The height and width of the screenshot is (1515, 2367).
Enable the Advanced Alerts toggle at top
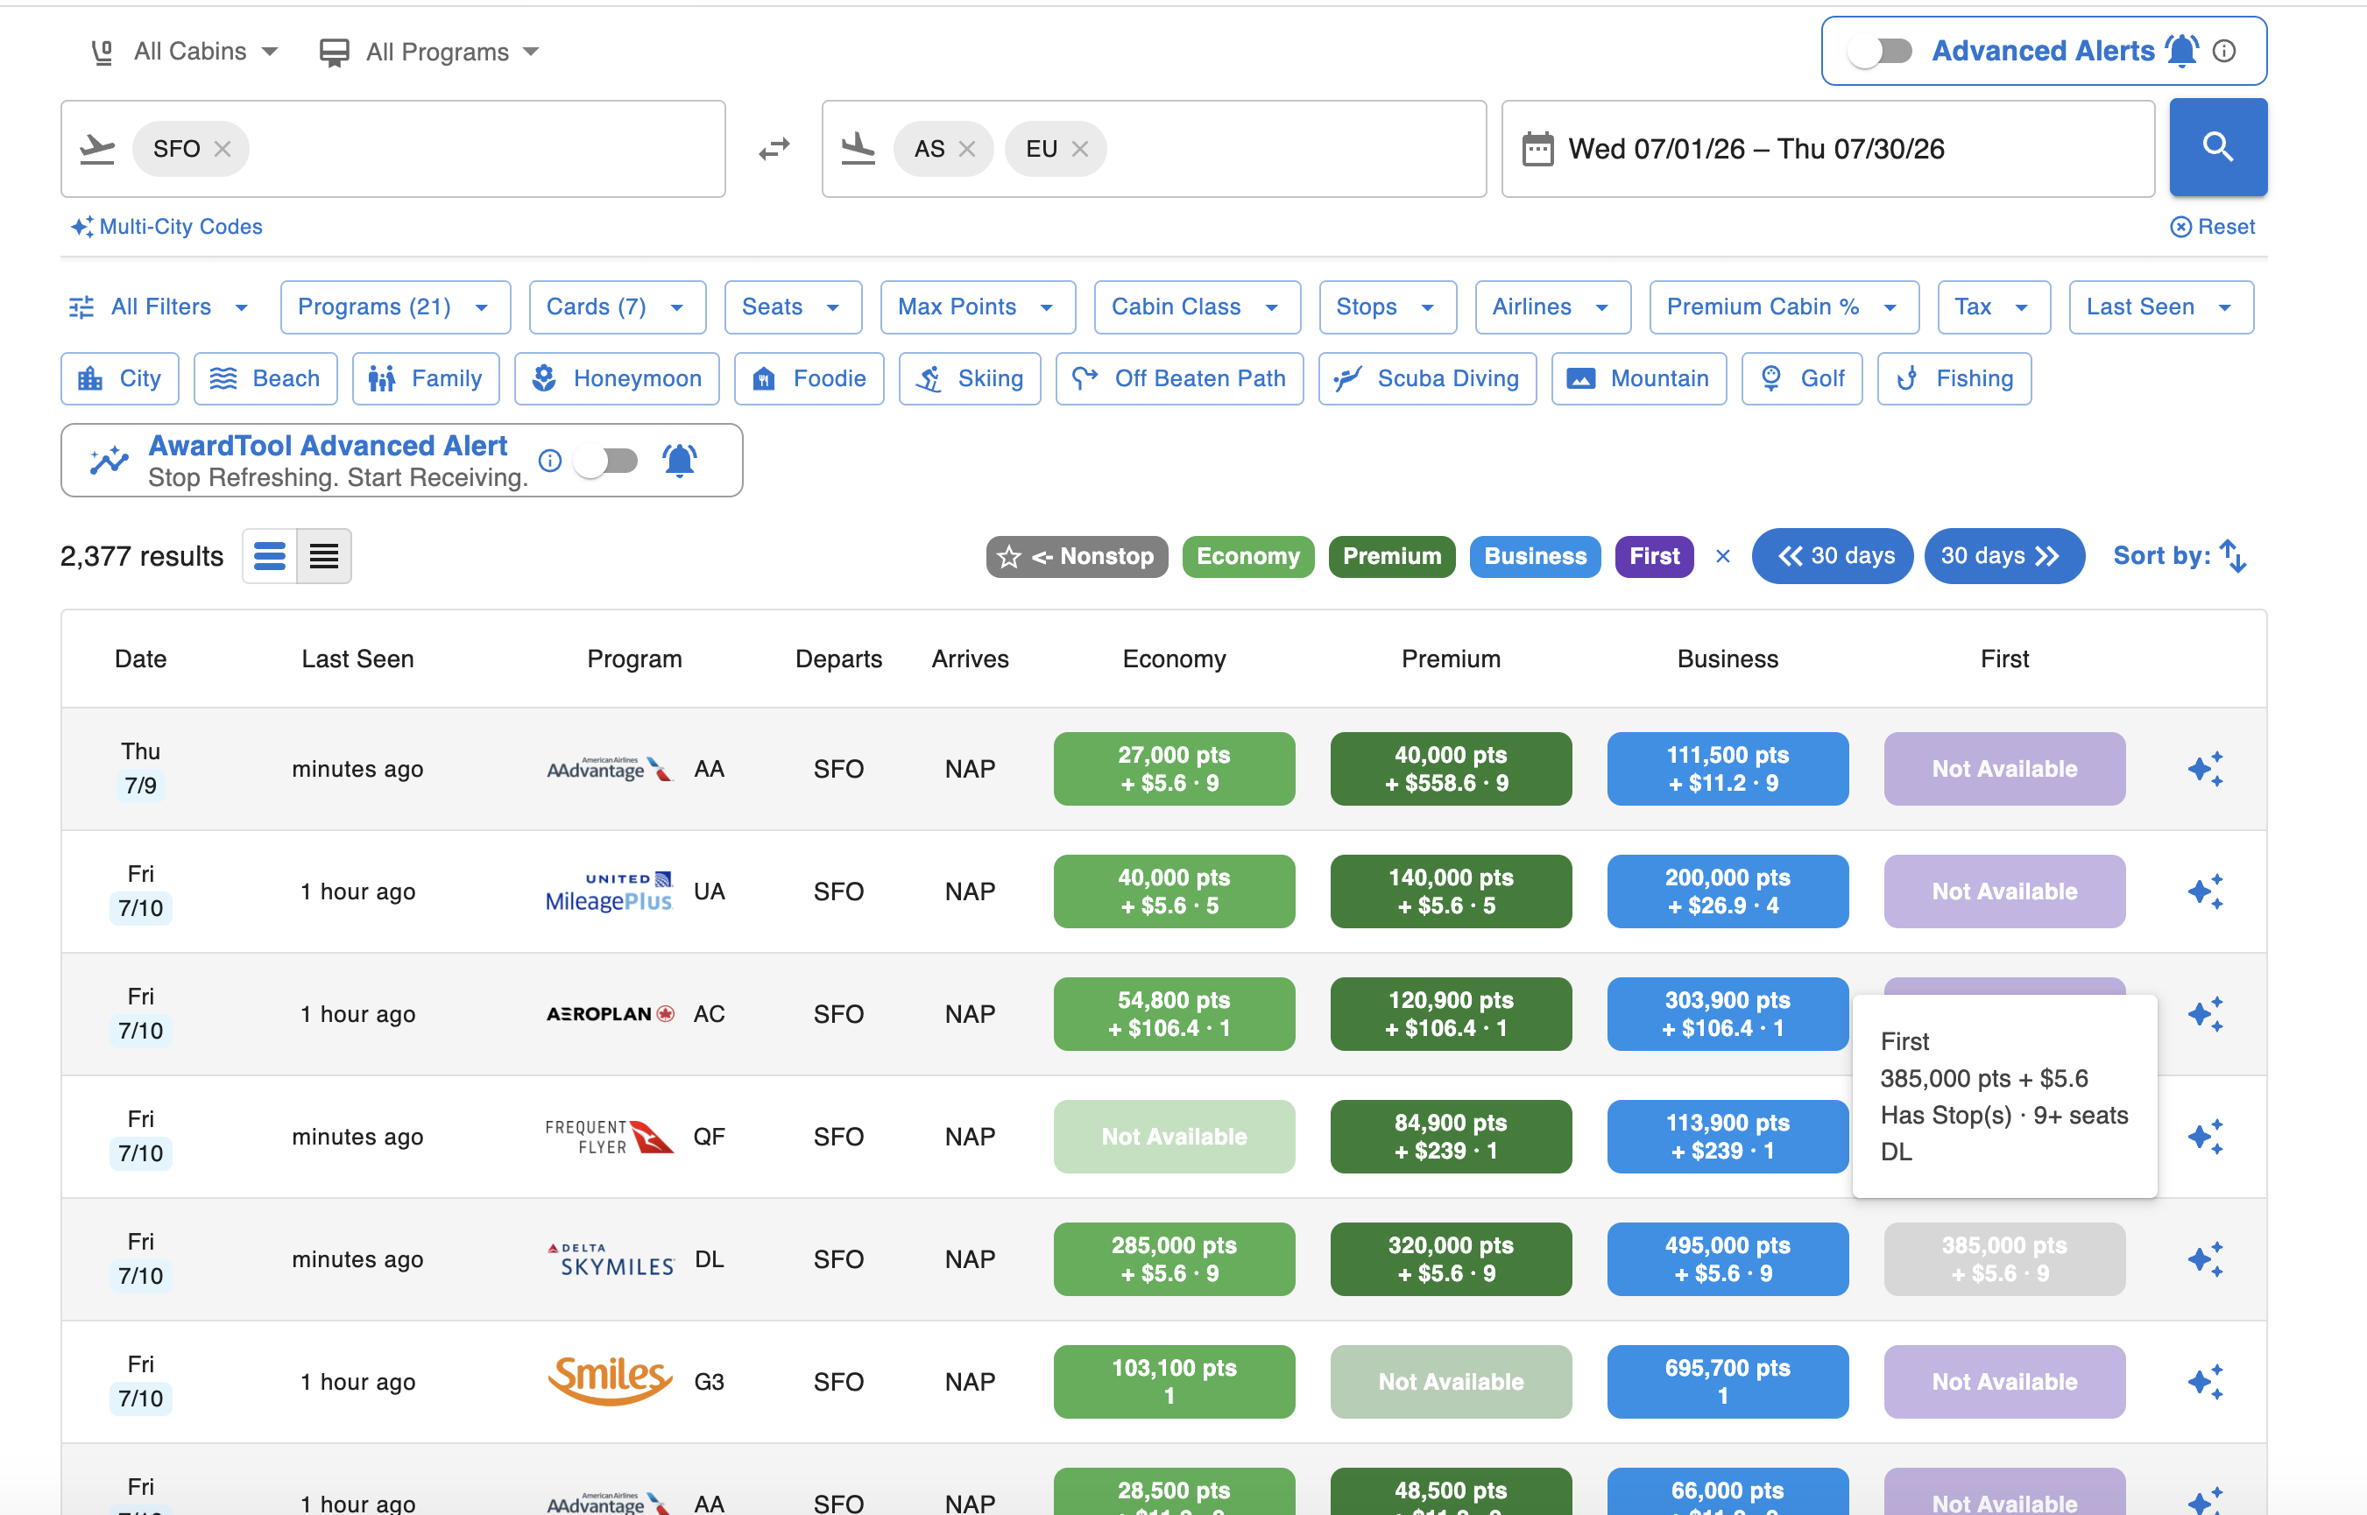coord(1879,51)
